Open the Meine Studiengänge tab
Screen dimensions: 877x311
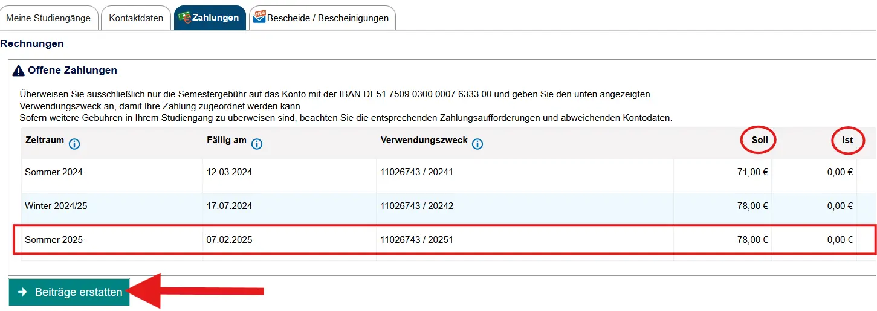pyautogui.click(x=48, y=18)
